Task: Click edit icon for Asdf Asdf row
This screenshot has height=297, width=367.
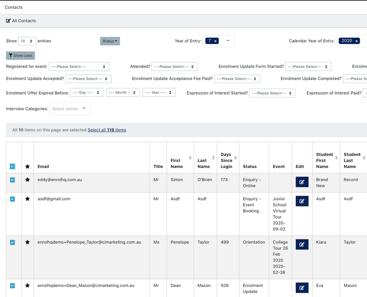Action: [302, 201]
